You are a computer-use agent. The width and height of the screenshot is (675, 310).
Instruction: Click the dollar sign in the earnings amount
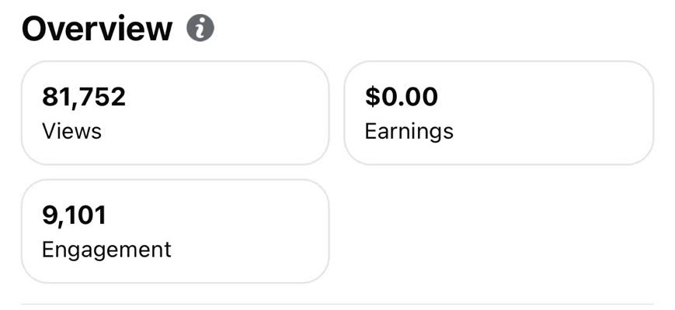click(x=372, y=97)
